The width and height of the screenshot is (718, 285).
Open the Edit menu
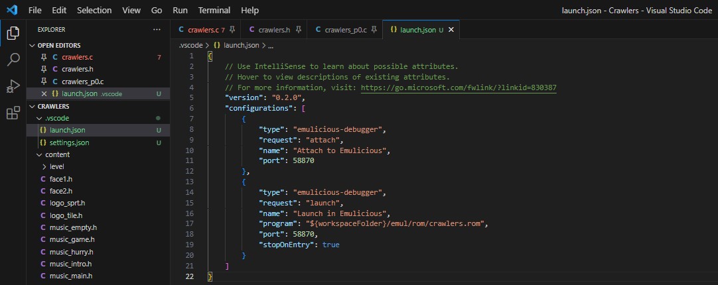tap(59, 10)
